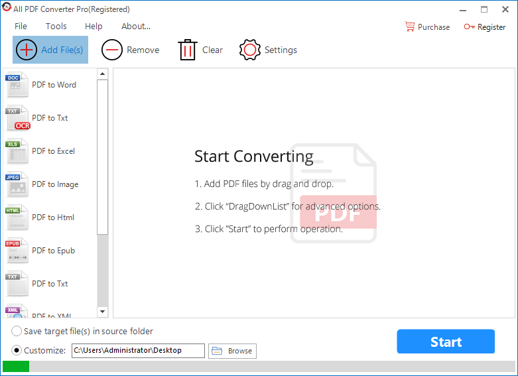Open the Help menu
Screen dimensions: 518x376
pos(94,26)
